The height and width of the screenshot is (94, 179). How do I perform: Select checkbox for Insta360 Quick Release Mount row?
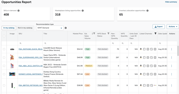[4, 49]
